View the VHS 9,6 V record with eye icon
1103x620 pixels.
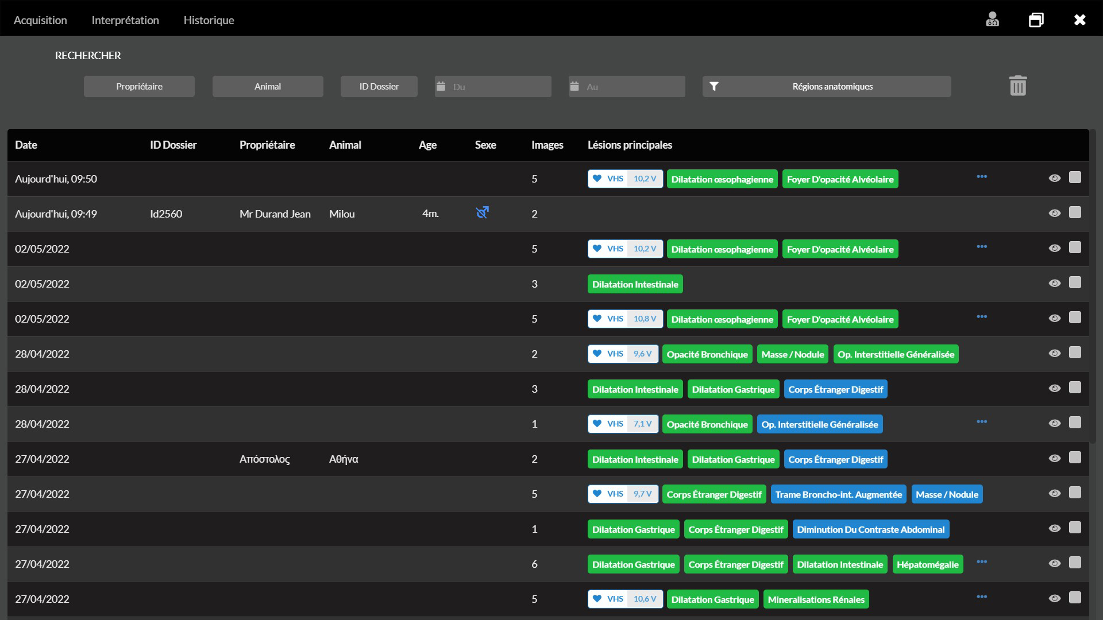(x=1054, y=353)
